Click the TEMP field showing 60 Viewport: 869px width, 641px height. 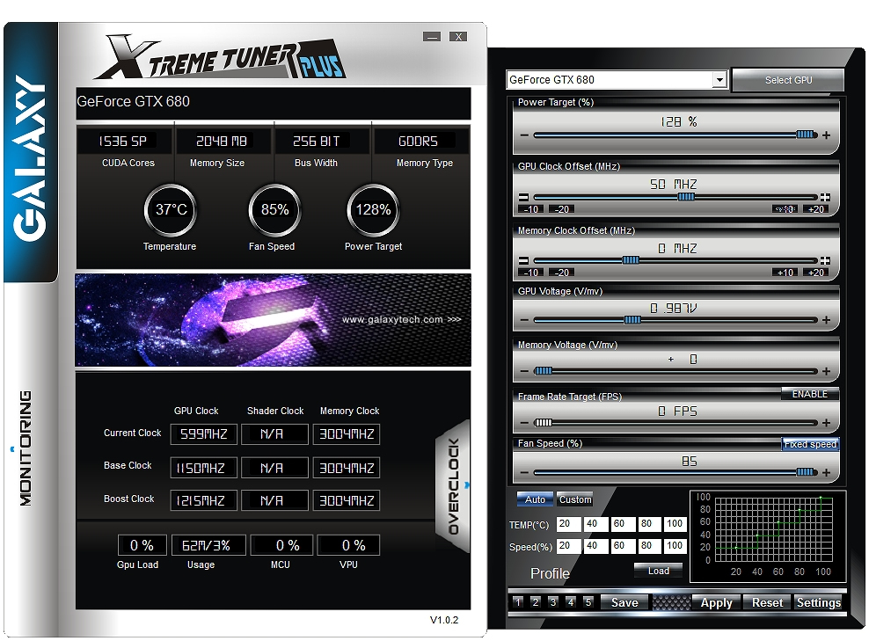click(x=623, y=524)
